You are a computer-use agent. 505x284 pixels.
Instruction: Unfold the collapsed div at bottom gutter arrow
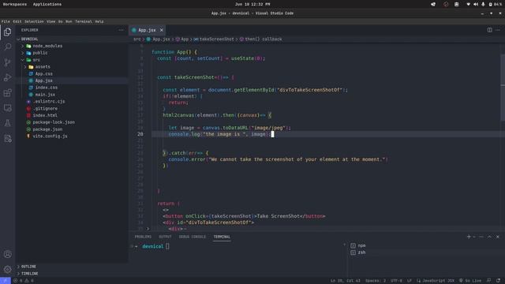148,229
